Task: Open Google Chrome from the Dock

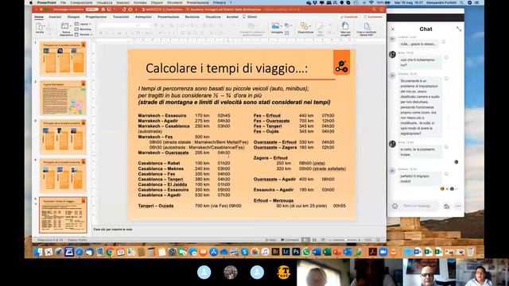Action: tap(110, 252)
